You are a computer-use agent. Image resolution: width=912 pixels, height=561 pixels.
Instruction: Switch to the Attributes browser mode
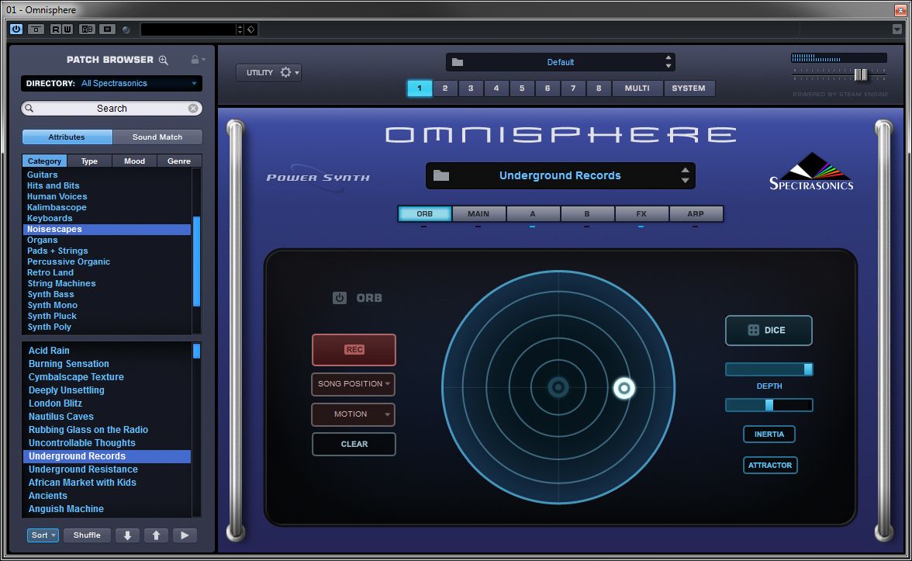(x=67, y=137)
